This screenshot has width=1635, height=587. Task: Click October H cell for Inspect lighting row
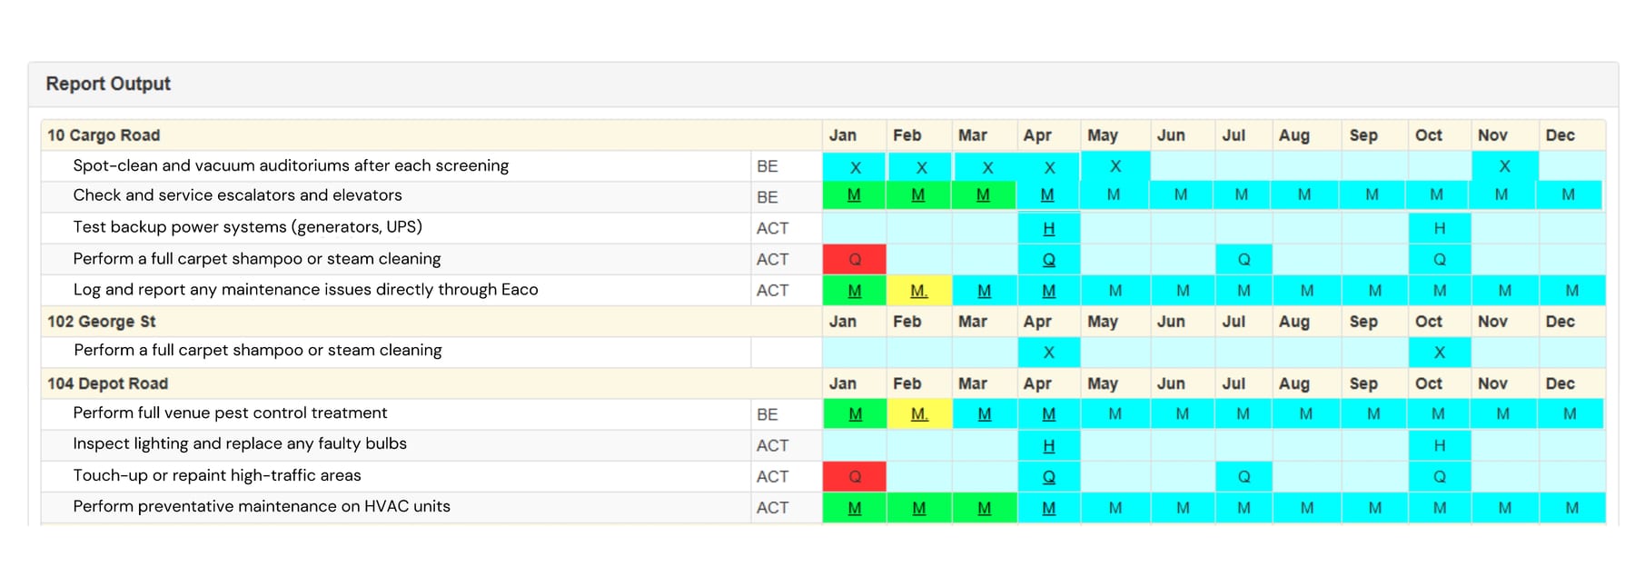coord(1440,445)
